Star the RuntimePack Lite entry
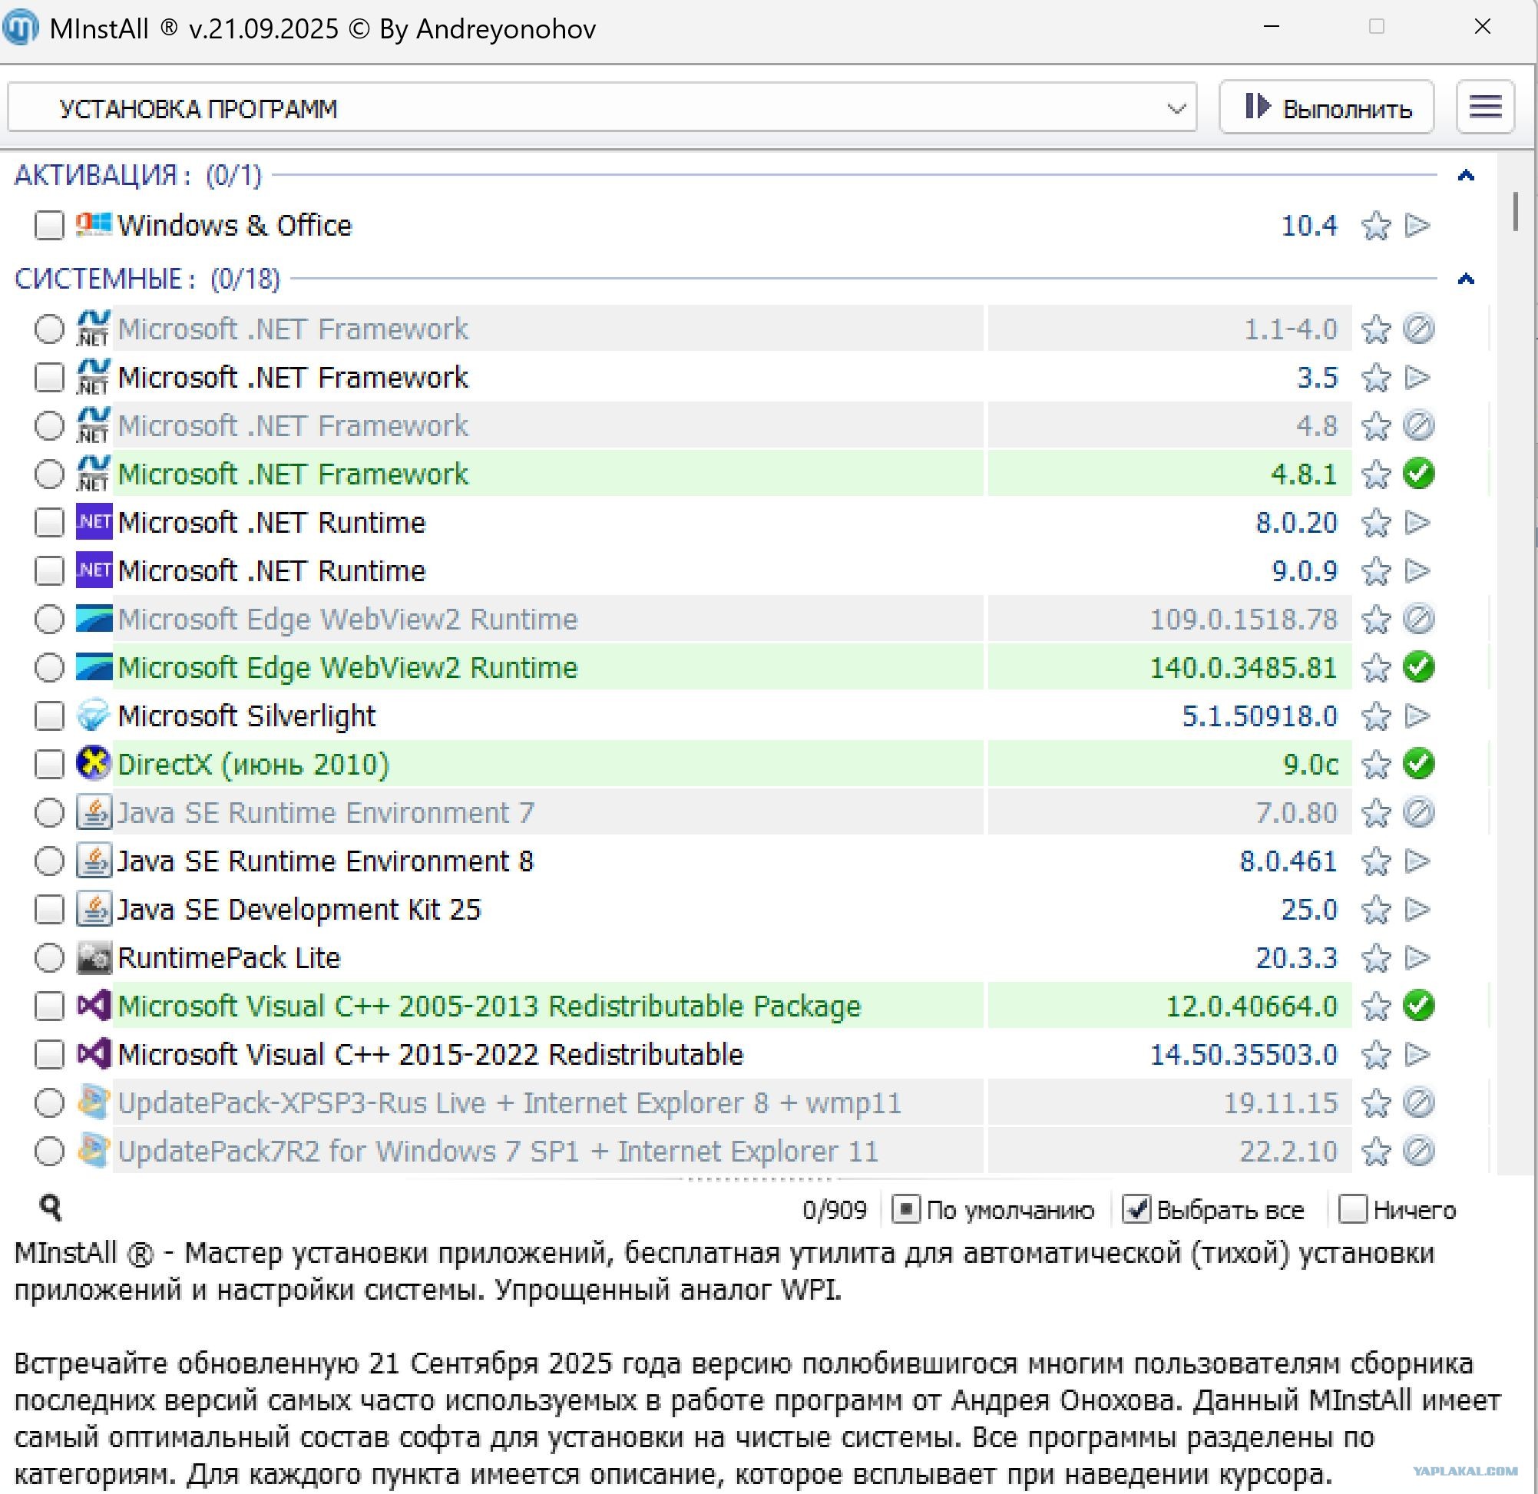The height and width of the screenshot is (1494, 1538). (x=1375, y=958)
